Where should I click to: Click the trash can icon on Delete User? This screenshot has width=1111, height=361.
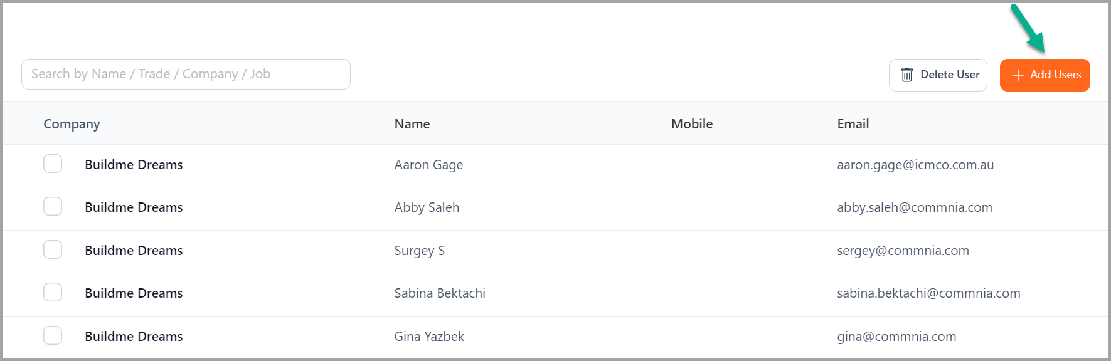click(x=906, y=75)
